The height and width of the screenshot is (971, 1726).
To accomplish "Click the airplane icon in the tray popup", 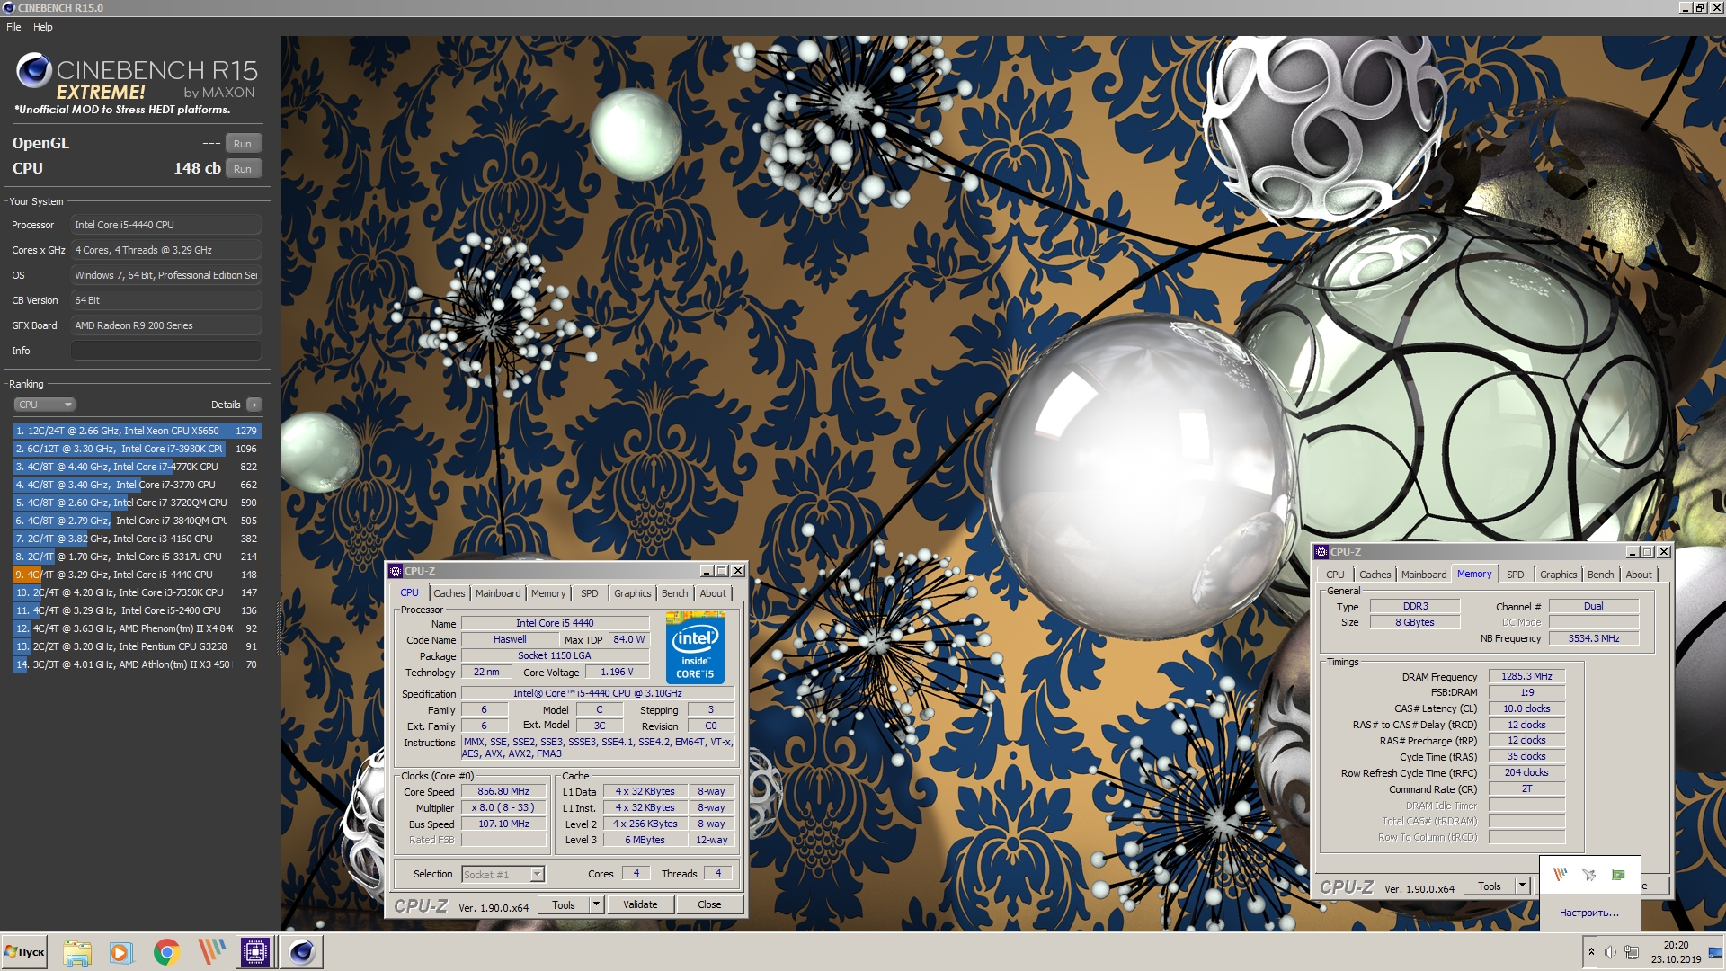I will click(x=1589, y=874).
